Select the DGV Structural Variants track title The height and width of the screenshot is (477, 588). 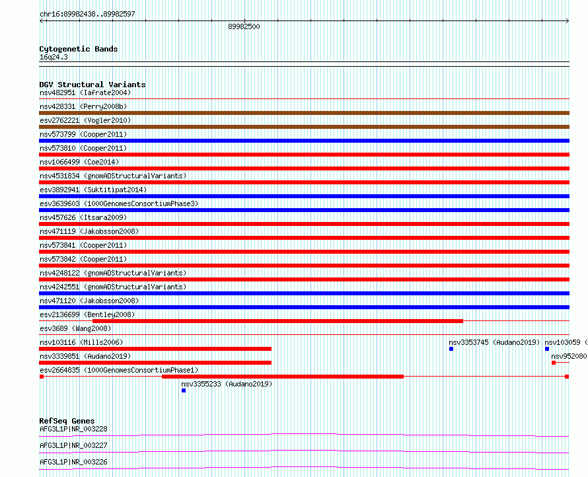click(92, 85)
